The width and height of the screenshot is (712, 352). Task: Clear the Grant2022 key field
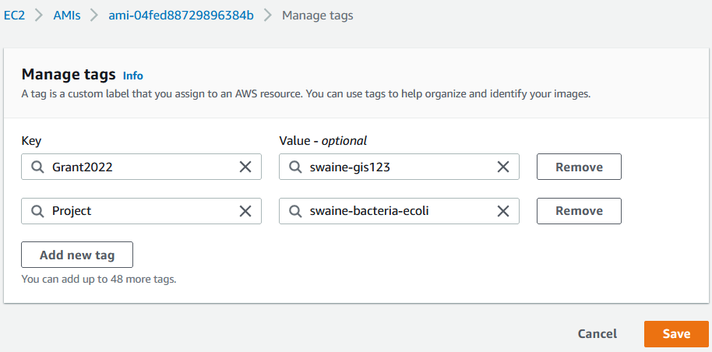coord(245,167)
